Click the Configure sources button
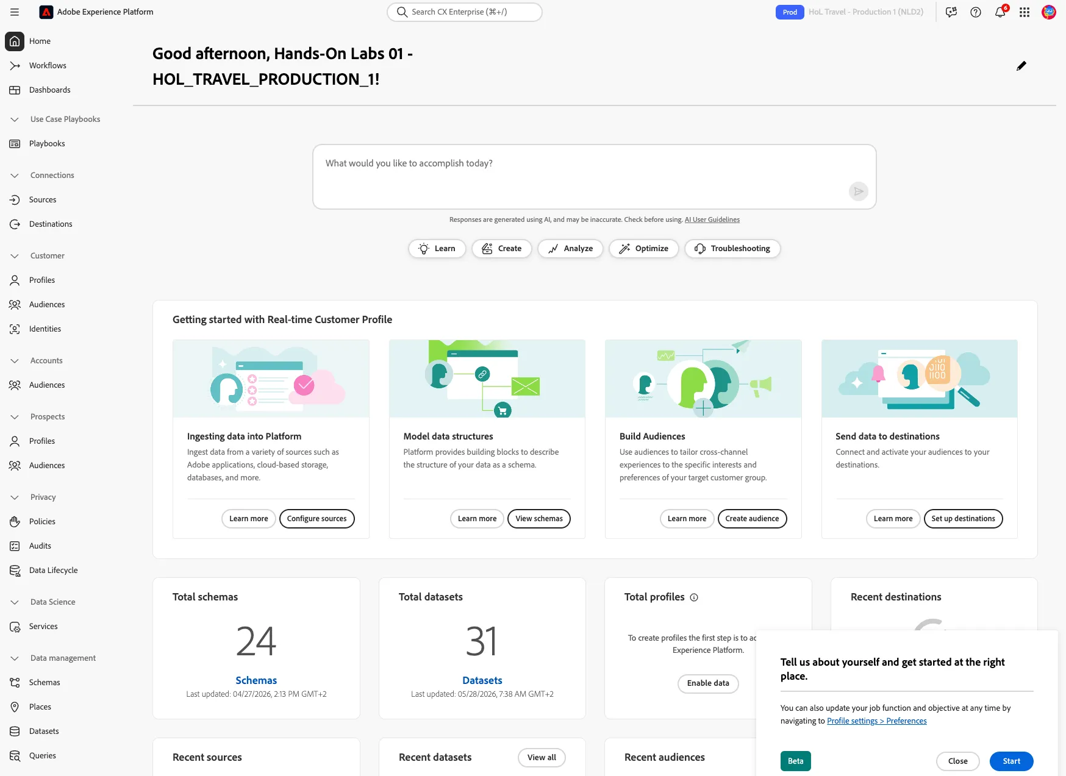 [x=317, y=519]
